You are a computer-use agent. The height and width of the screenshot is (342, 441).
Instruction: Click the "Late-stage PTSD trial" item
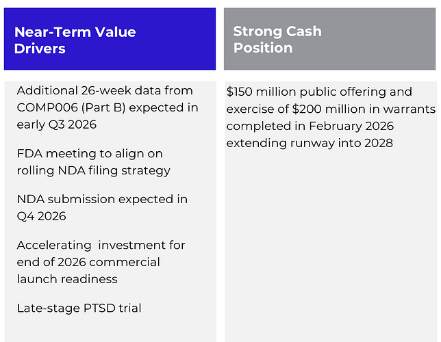79,308
